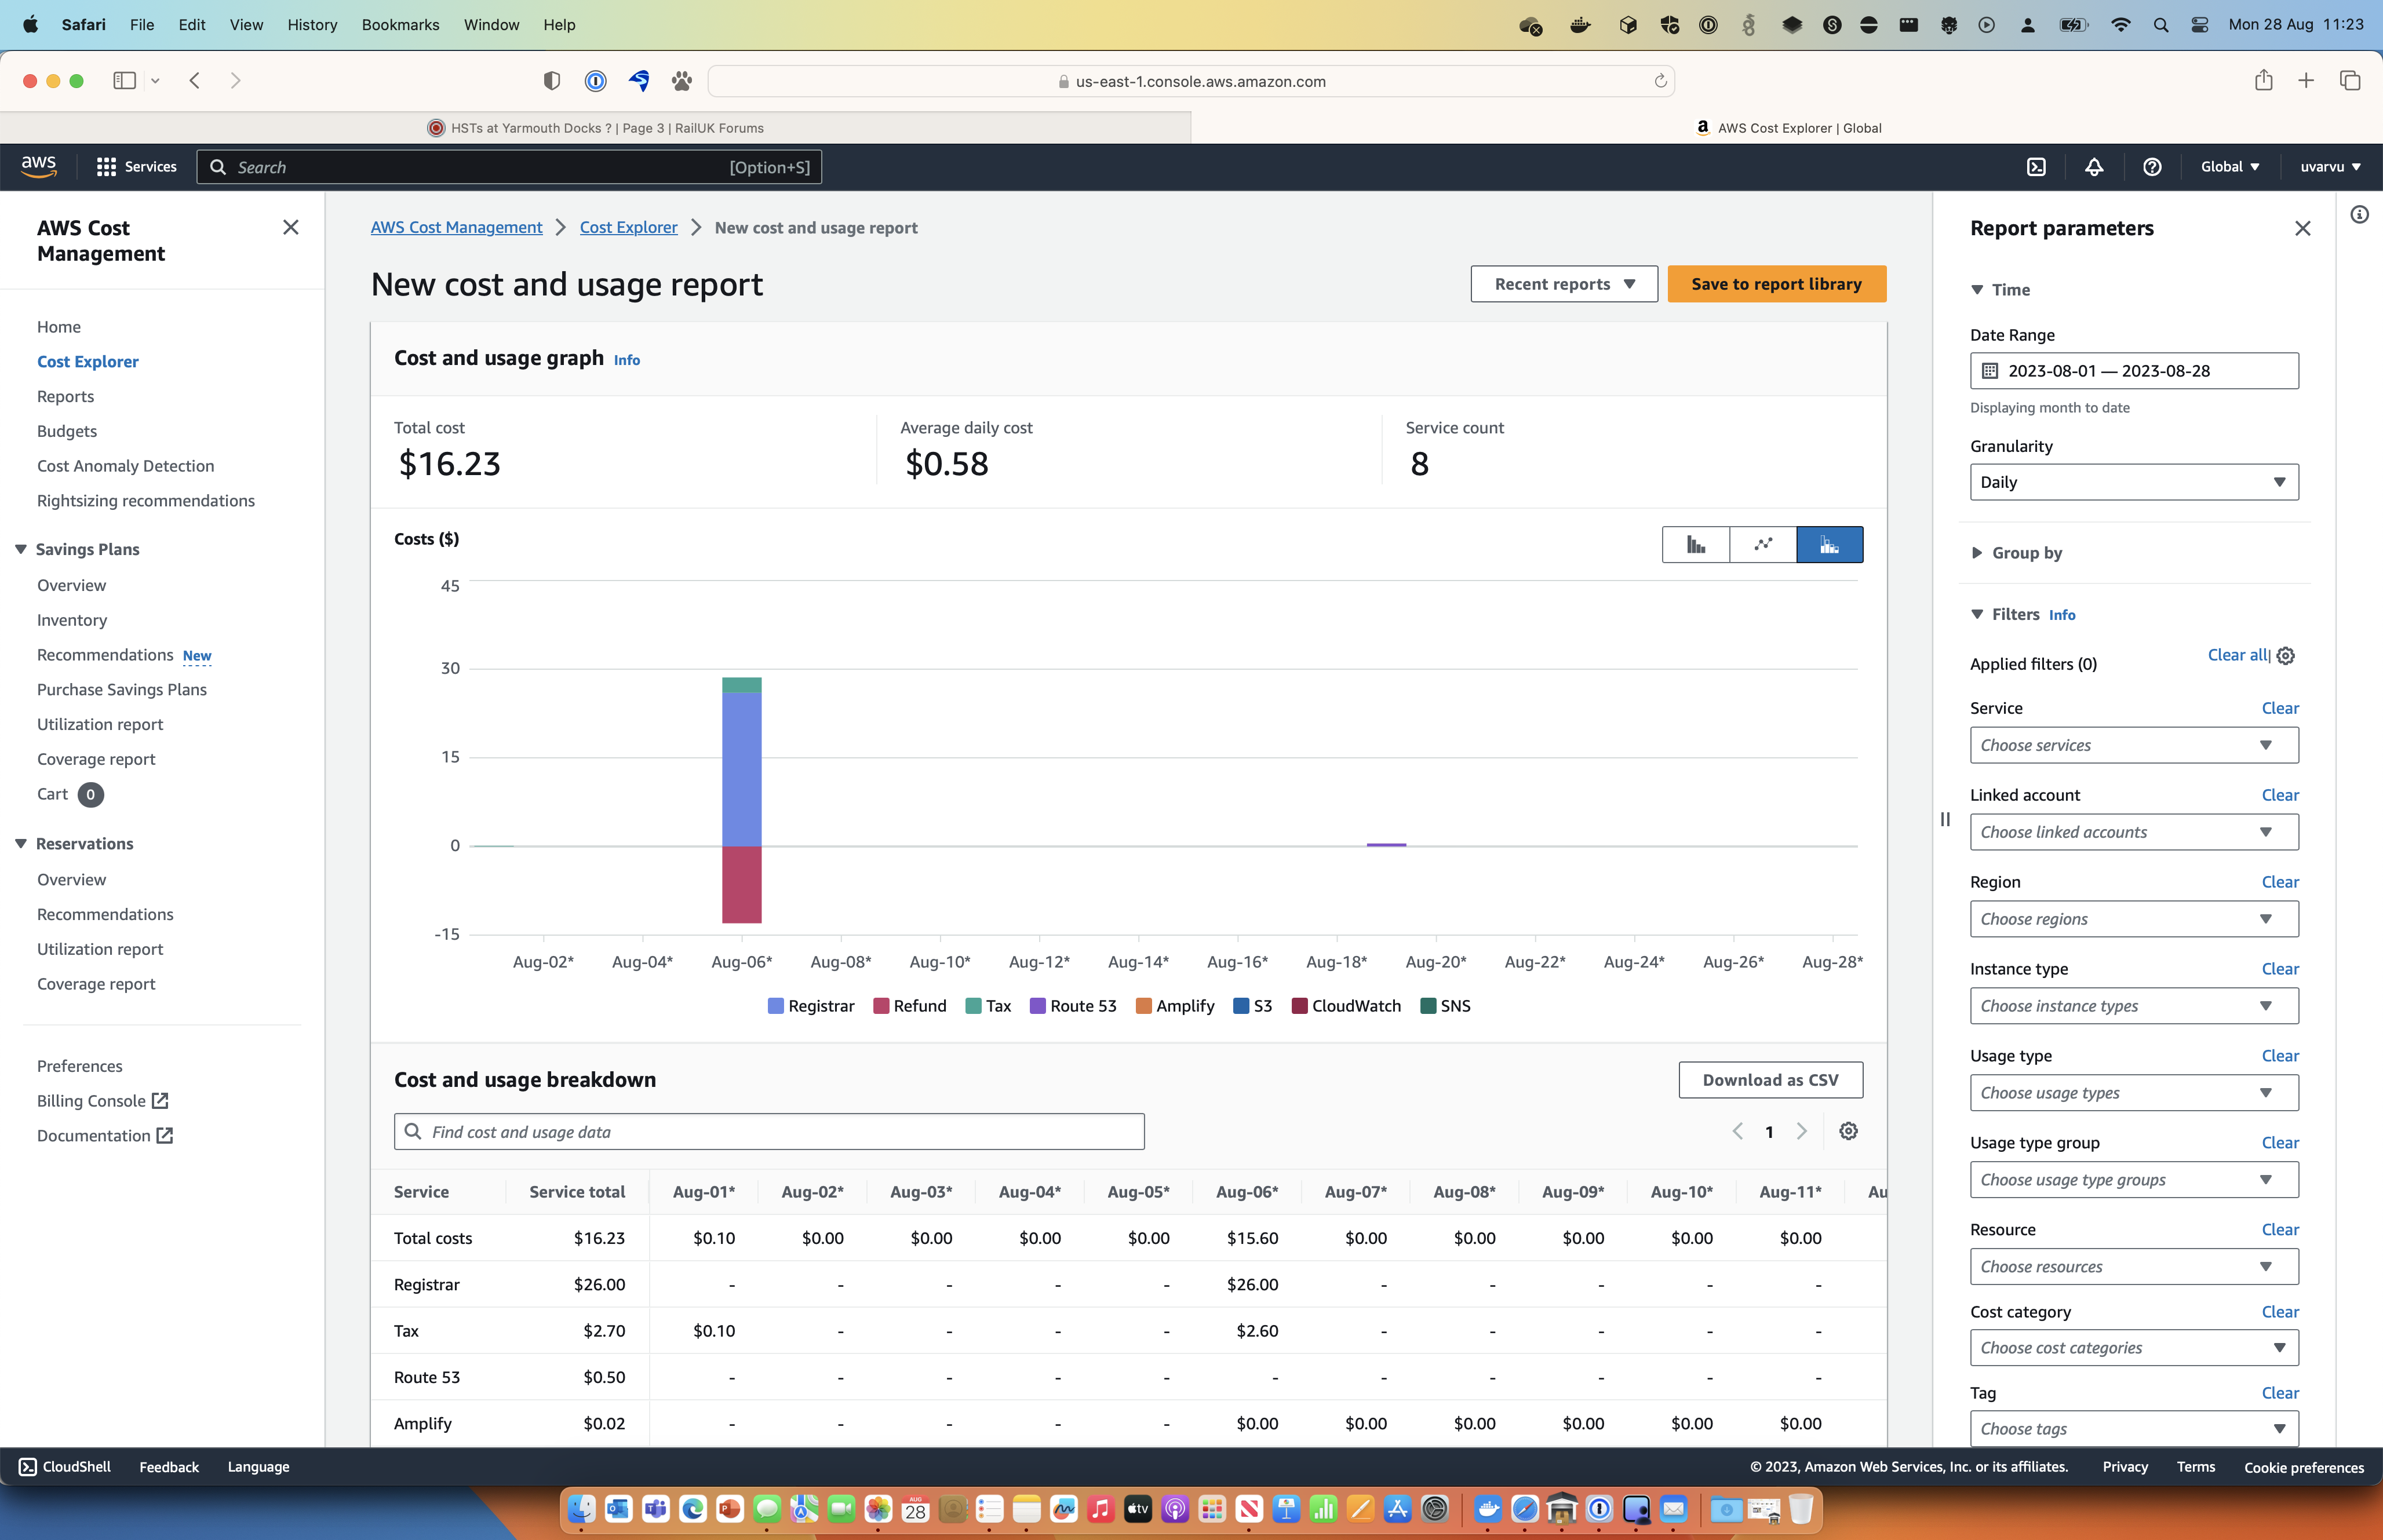Toggle the Registrar legend series

click(811, 1006)
